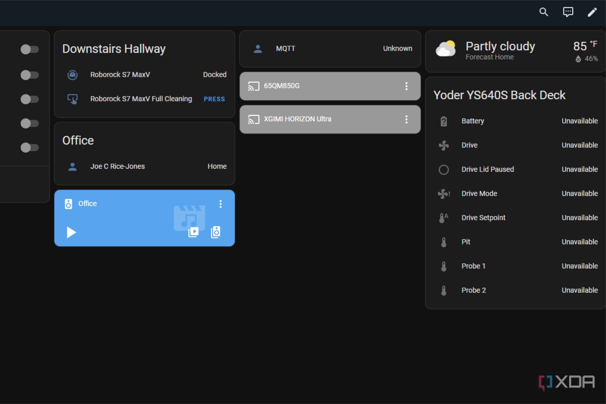The image size is (606, 404).
Task: Click the Drive fan icon
Action: point(444,145)
